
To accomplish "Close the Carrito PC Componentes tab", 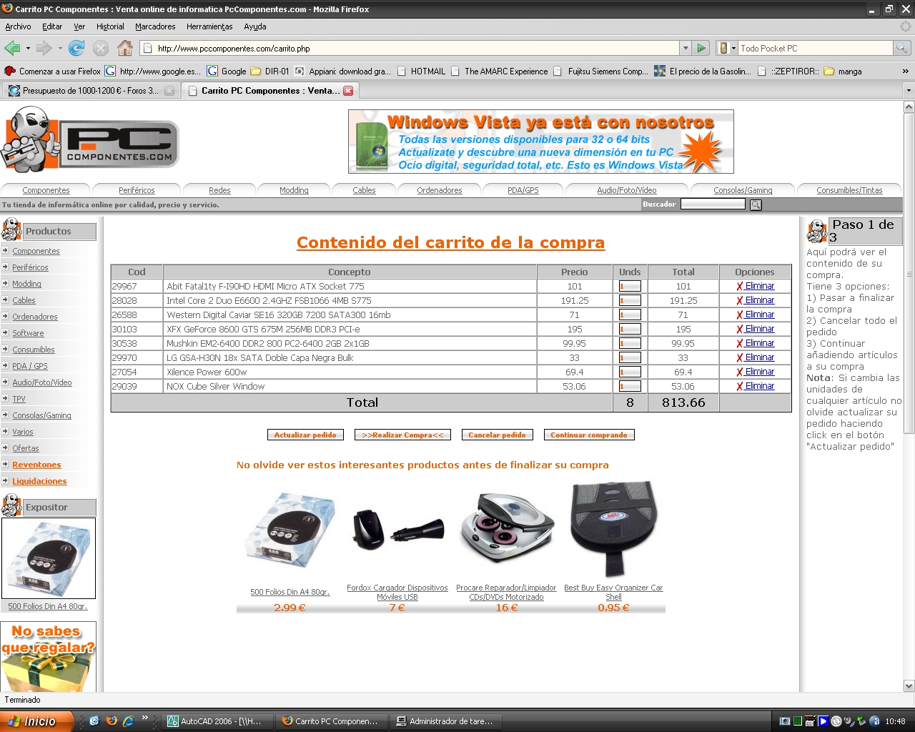I will pos(348,91).
